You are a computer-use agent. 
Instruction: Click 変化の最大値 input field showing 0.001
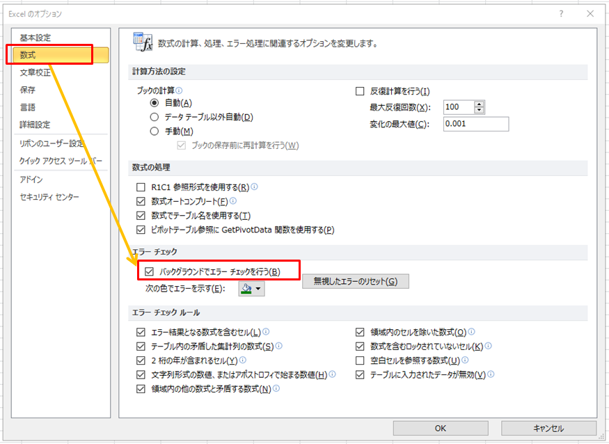click(476, 124)
